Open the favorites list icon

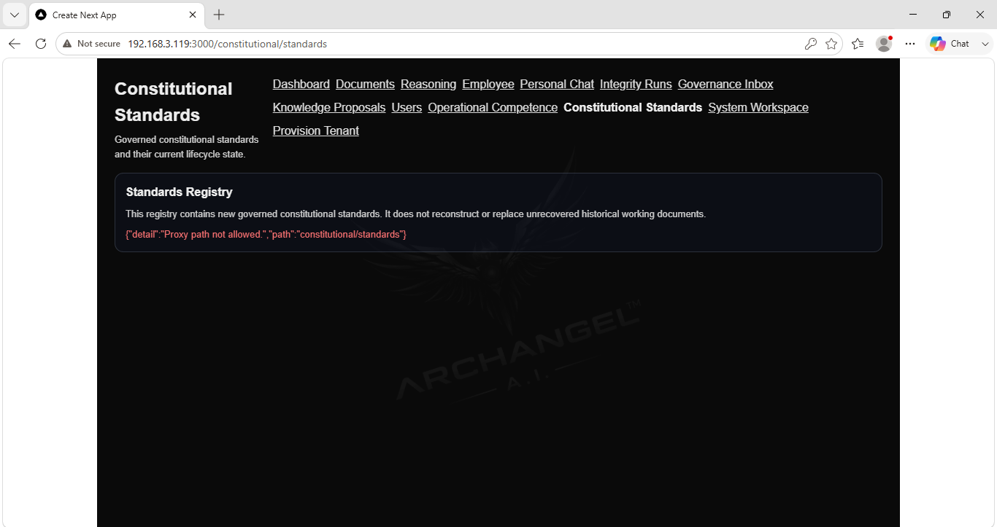(858, 44)
